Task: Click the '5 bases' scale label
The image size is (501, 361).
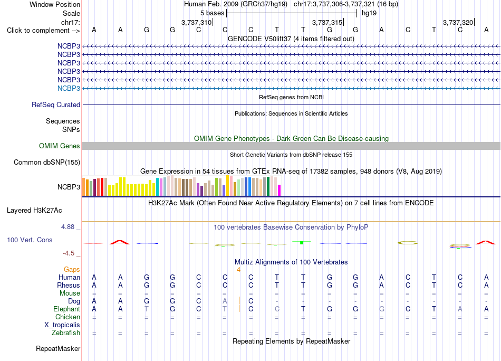Action: coord(212,13)
